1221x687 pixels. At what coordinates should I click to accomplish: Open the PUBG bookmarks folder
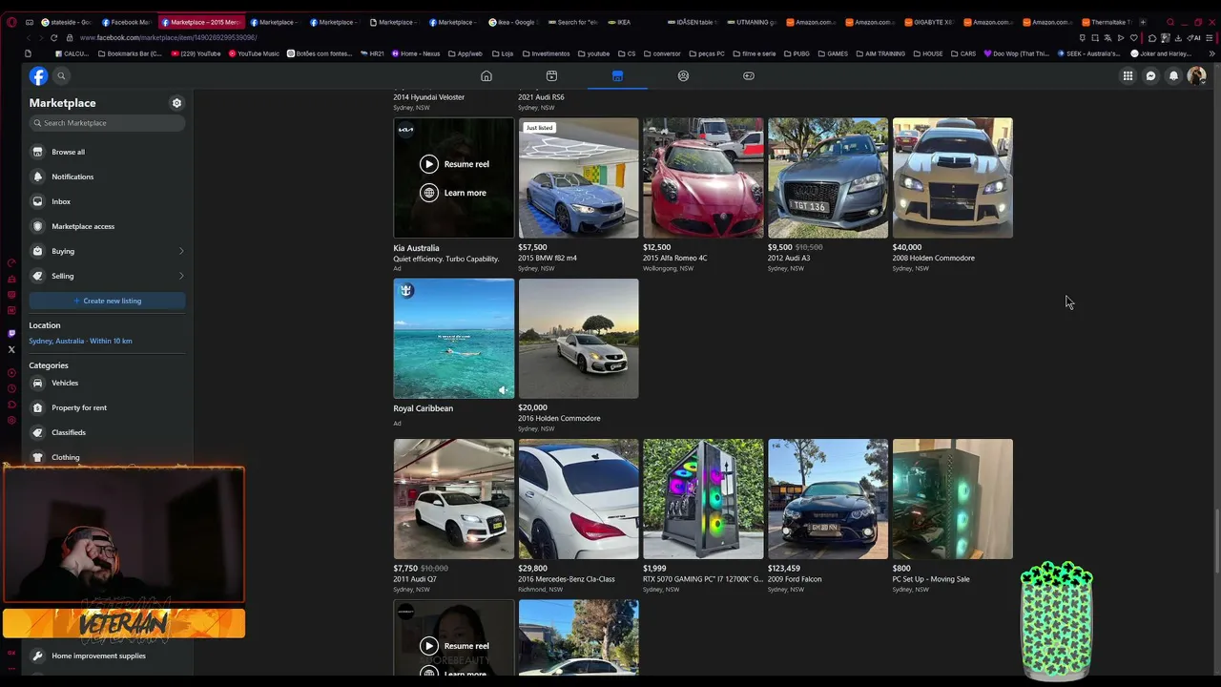point(796,53)
